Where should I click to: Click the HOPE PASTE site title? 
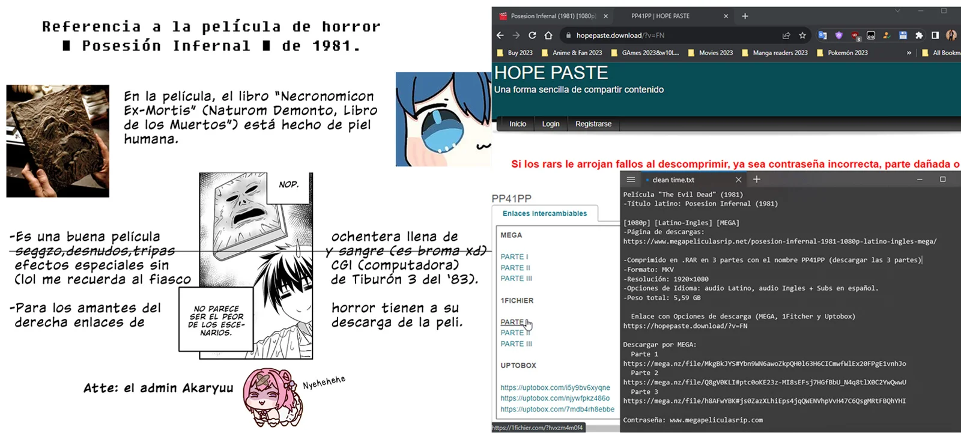point(551,73)
